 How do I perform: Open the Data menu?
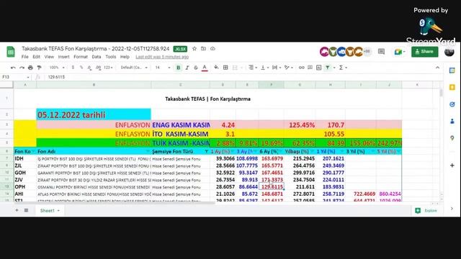(97, 57)
